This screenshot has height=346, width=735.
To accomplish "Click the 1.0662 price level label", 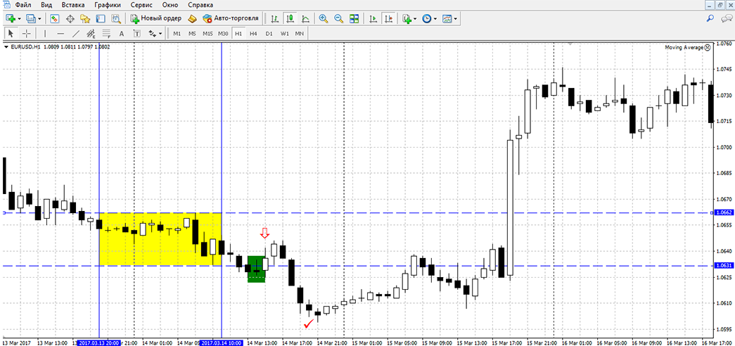I will (724, 213).
